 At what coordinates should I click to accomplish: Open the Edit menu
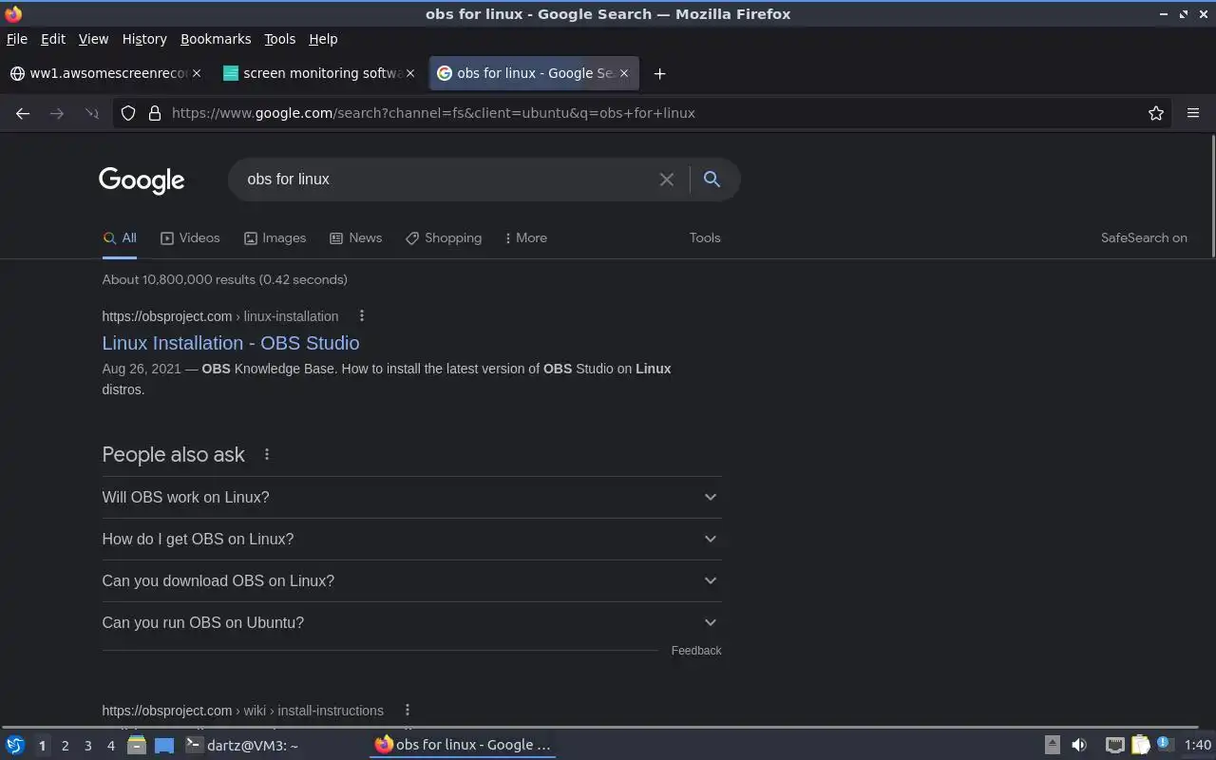coord(53,39)
